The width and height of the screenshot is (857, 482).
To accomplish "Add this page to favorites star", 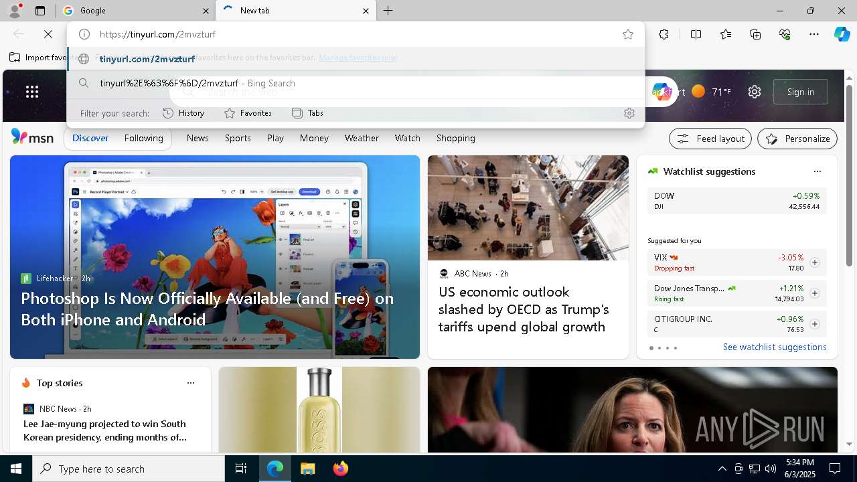I will pyautogui.click(x=628, y=34).
